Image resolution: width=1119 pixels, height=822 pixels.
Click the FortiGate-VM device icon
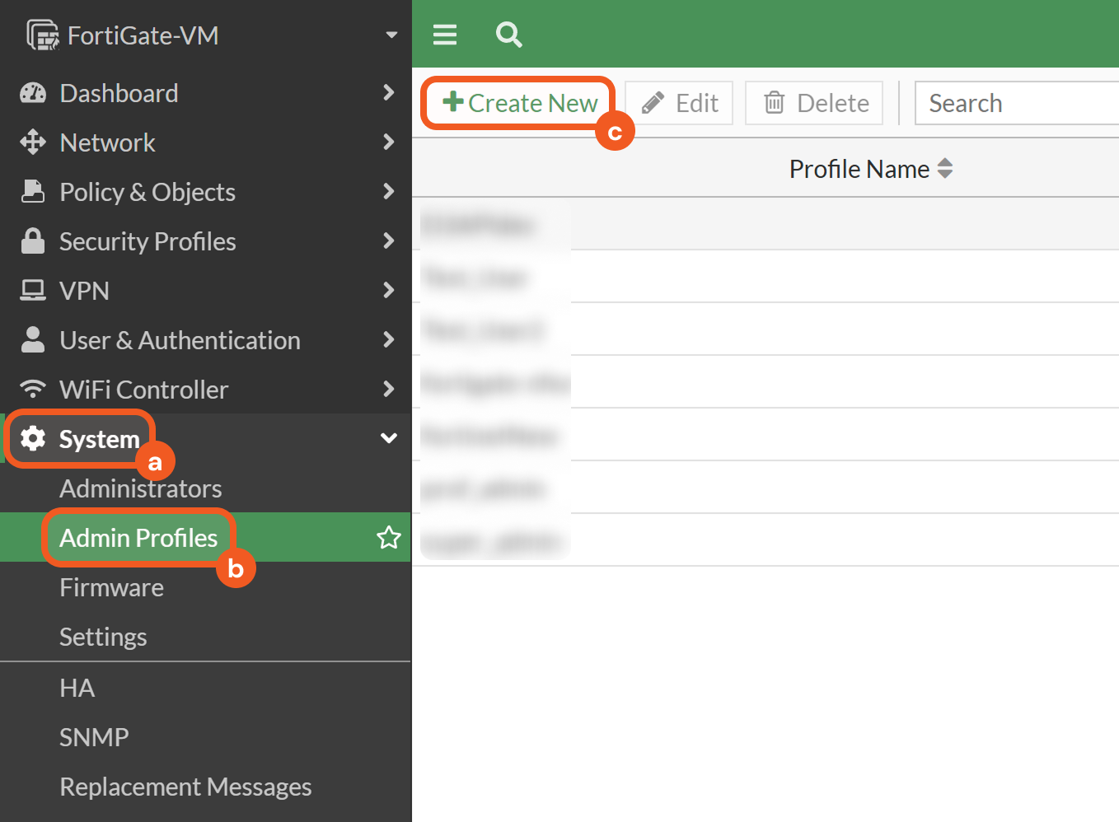[x=43, y=35]
